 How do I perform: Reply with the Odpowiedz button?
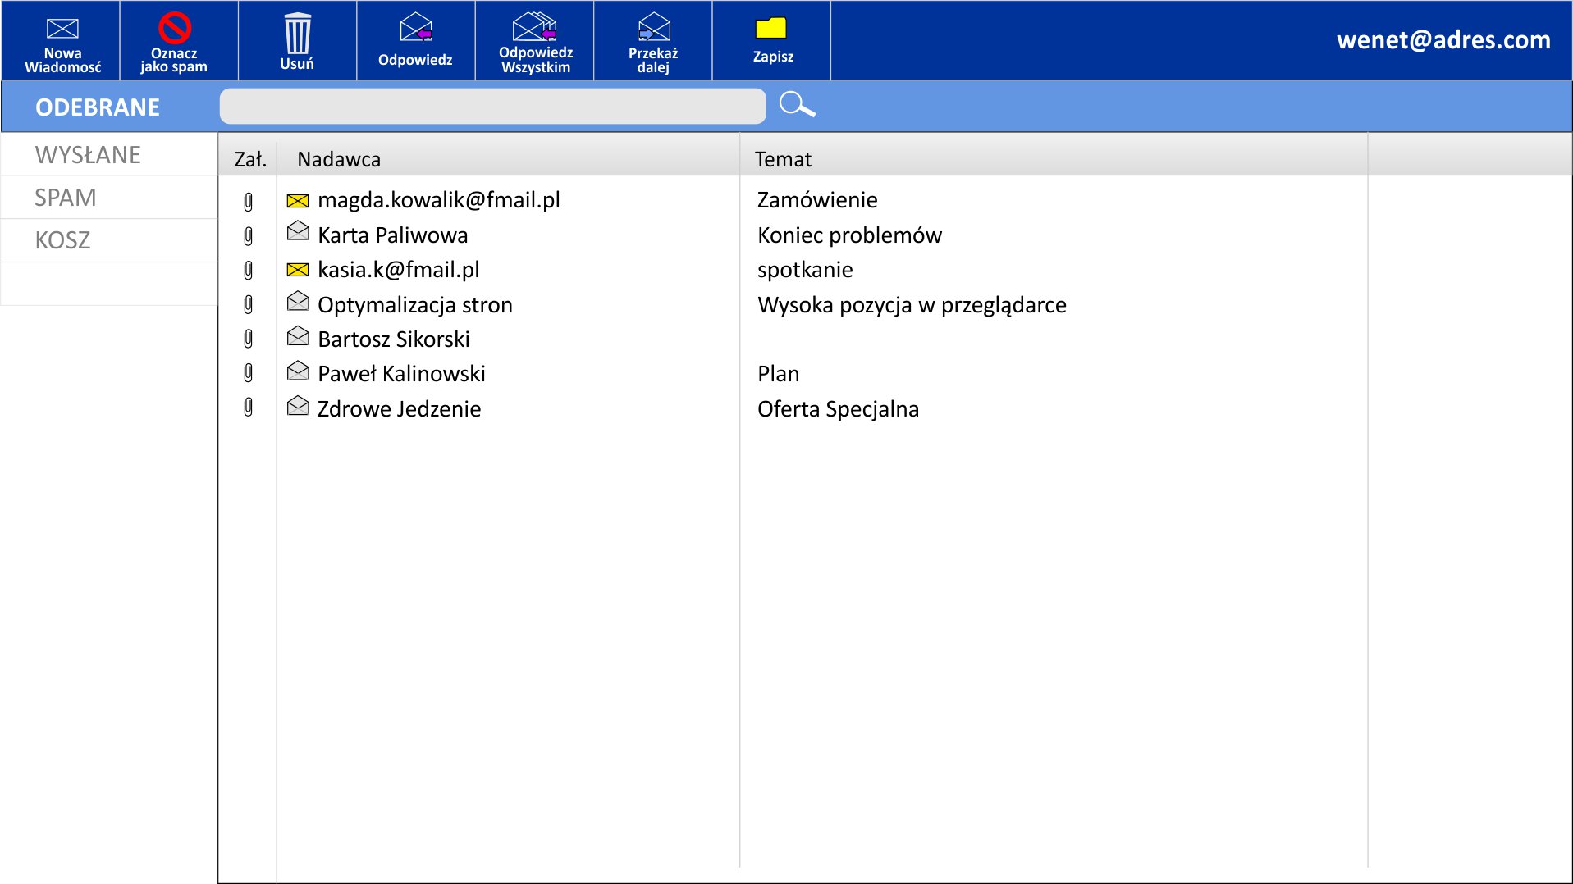pyautogui.click(x=415, y=41)
